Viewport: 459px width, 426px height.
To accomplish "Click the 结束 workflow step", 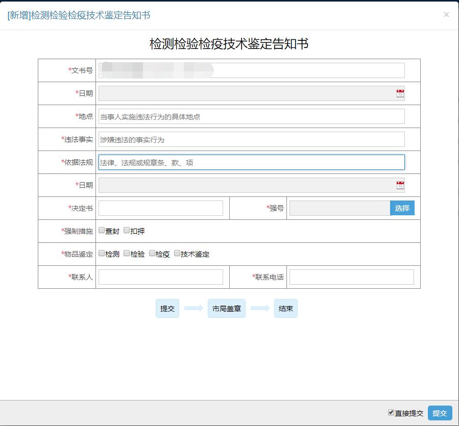I will tap(286, 308).
